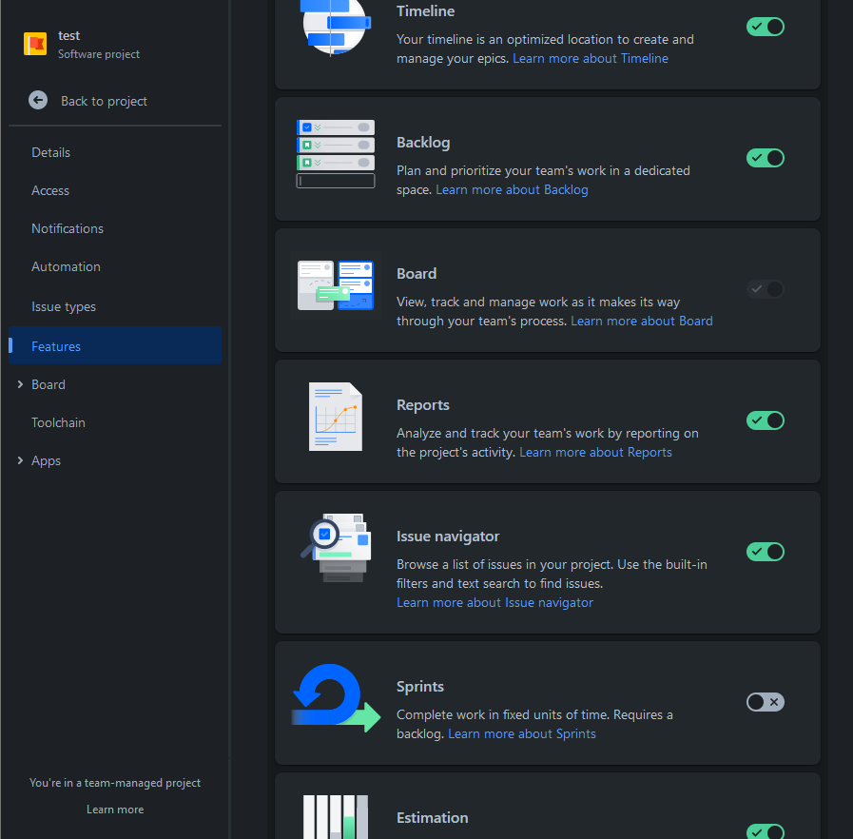
Task: Enable the Sprints feature toggle
Action: [765, 701]
